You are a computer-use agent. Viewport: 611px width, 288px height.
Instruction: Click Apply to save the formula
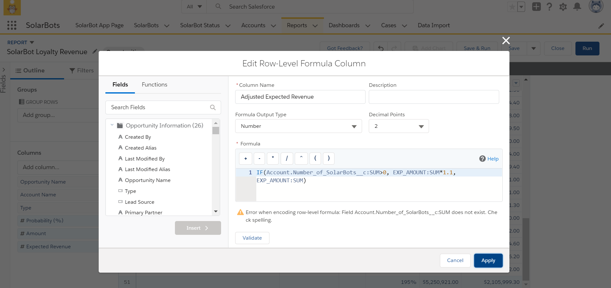tap(488, 260)
